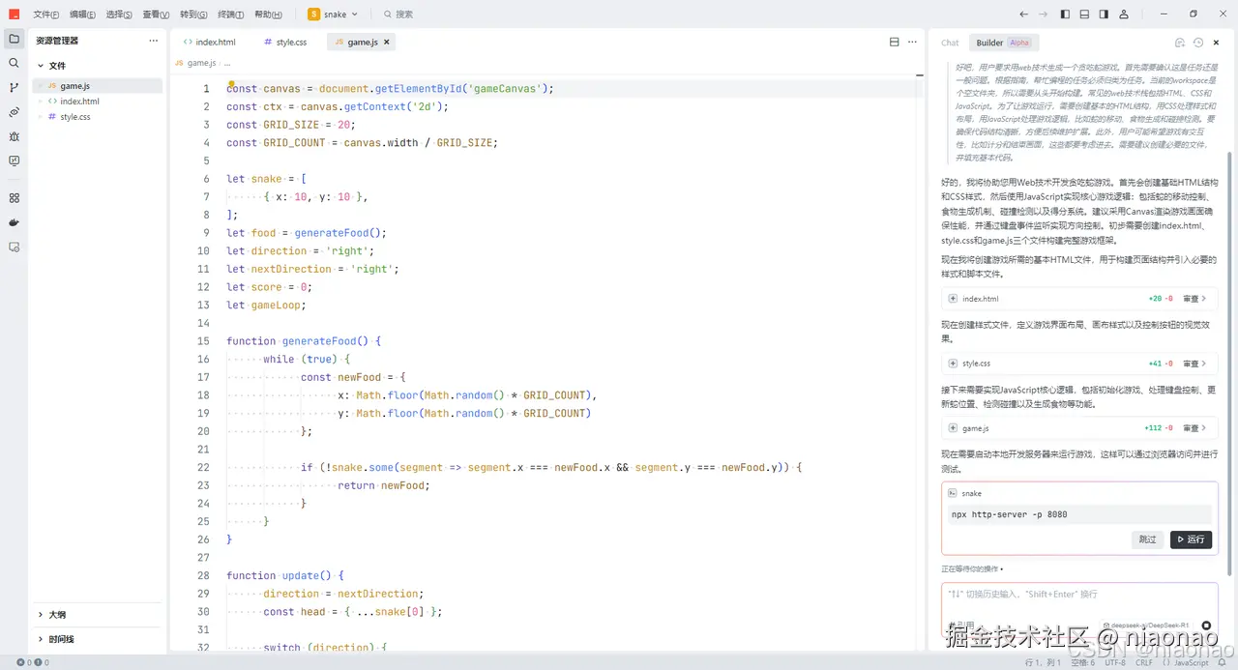Click line number 15 in the gutter
Image resolution: width=1238 pixels, height=670 pixels.
point(203,341)
